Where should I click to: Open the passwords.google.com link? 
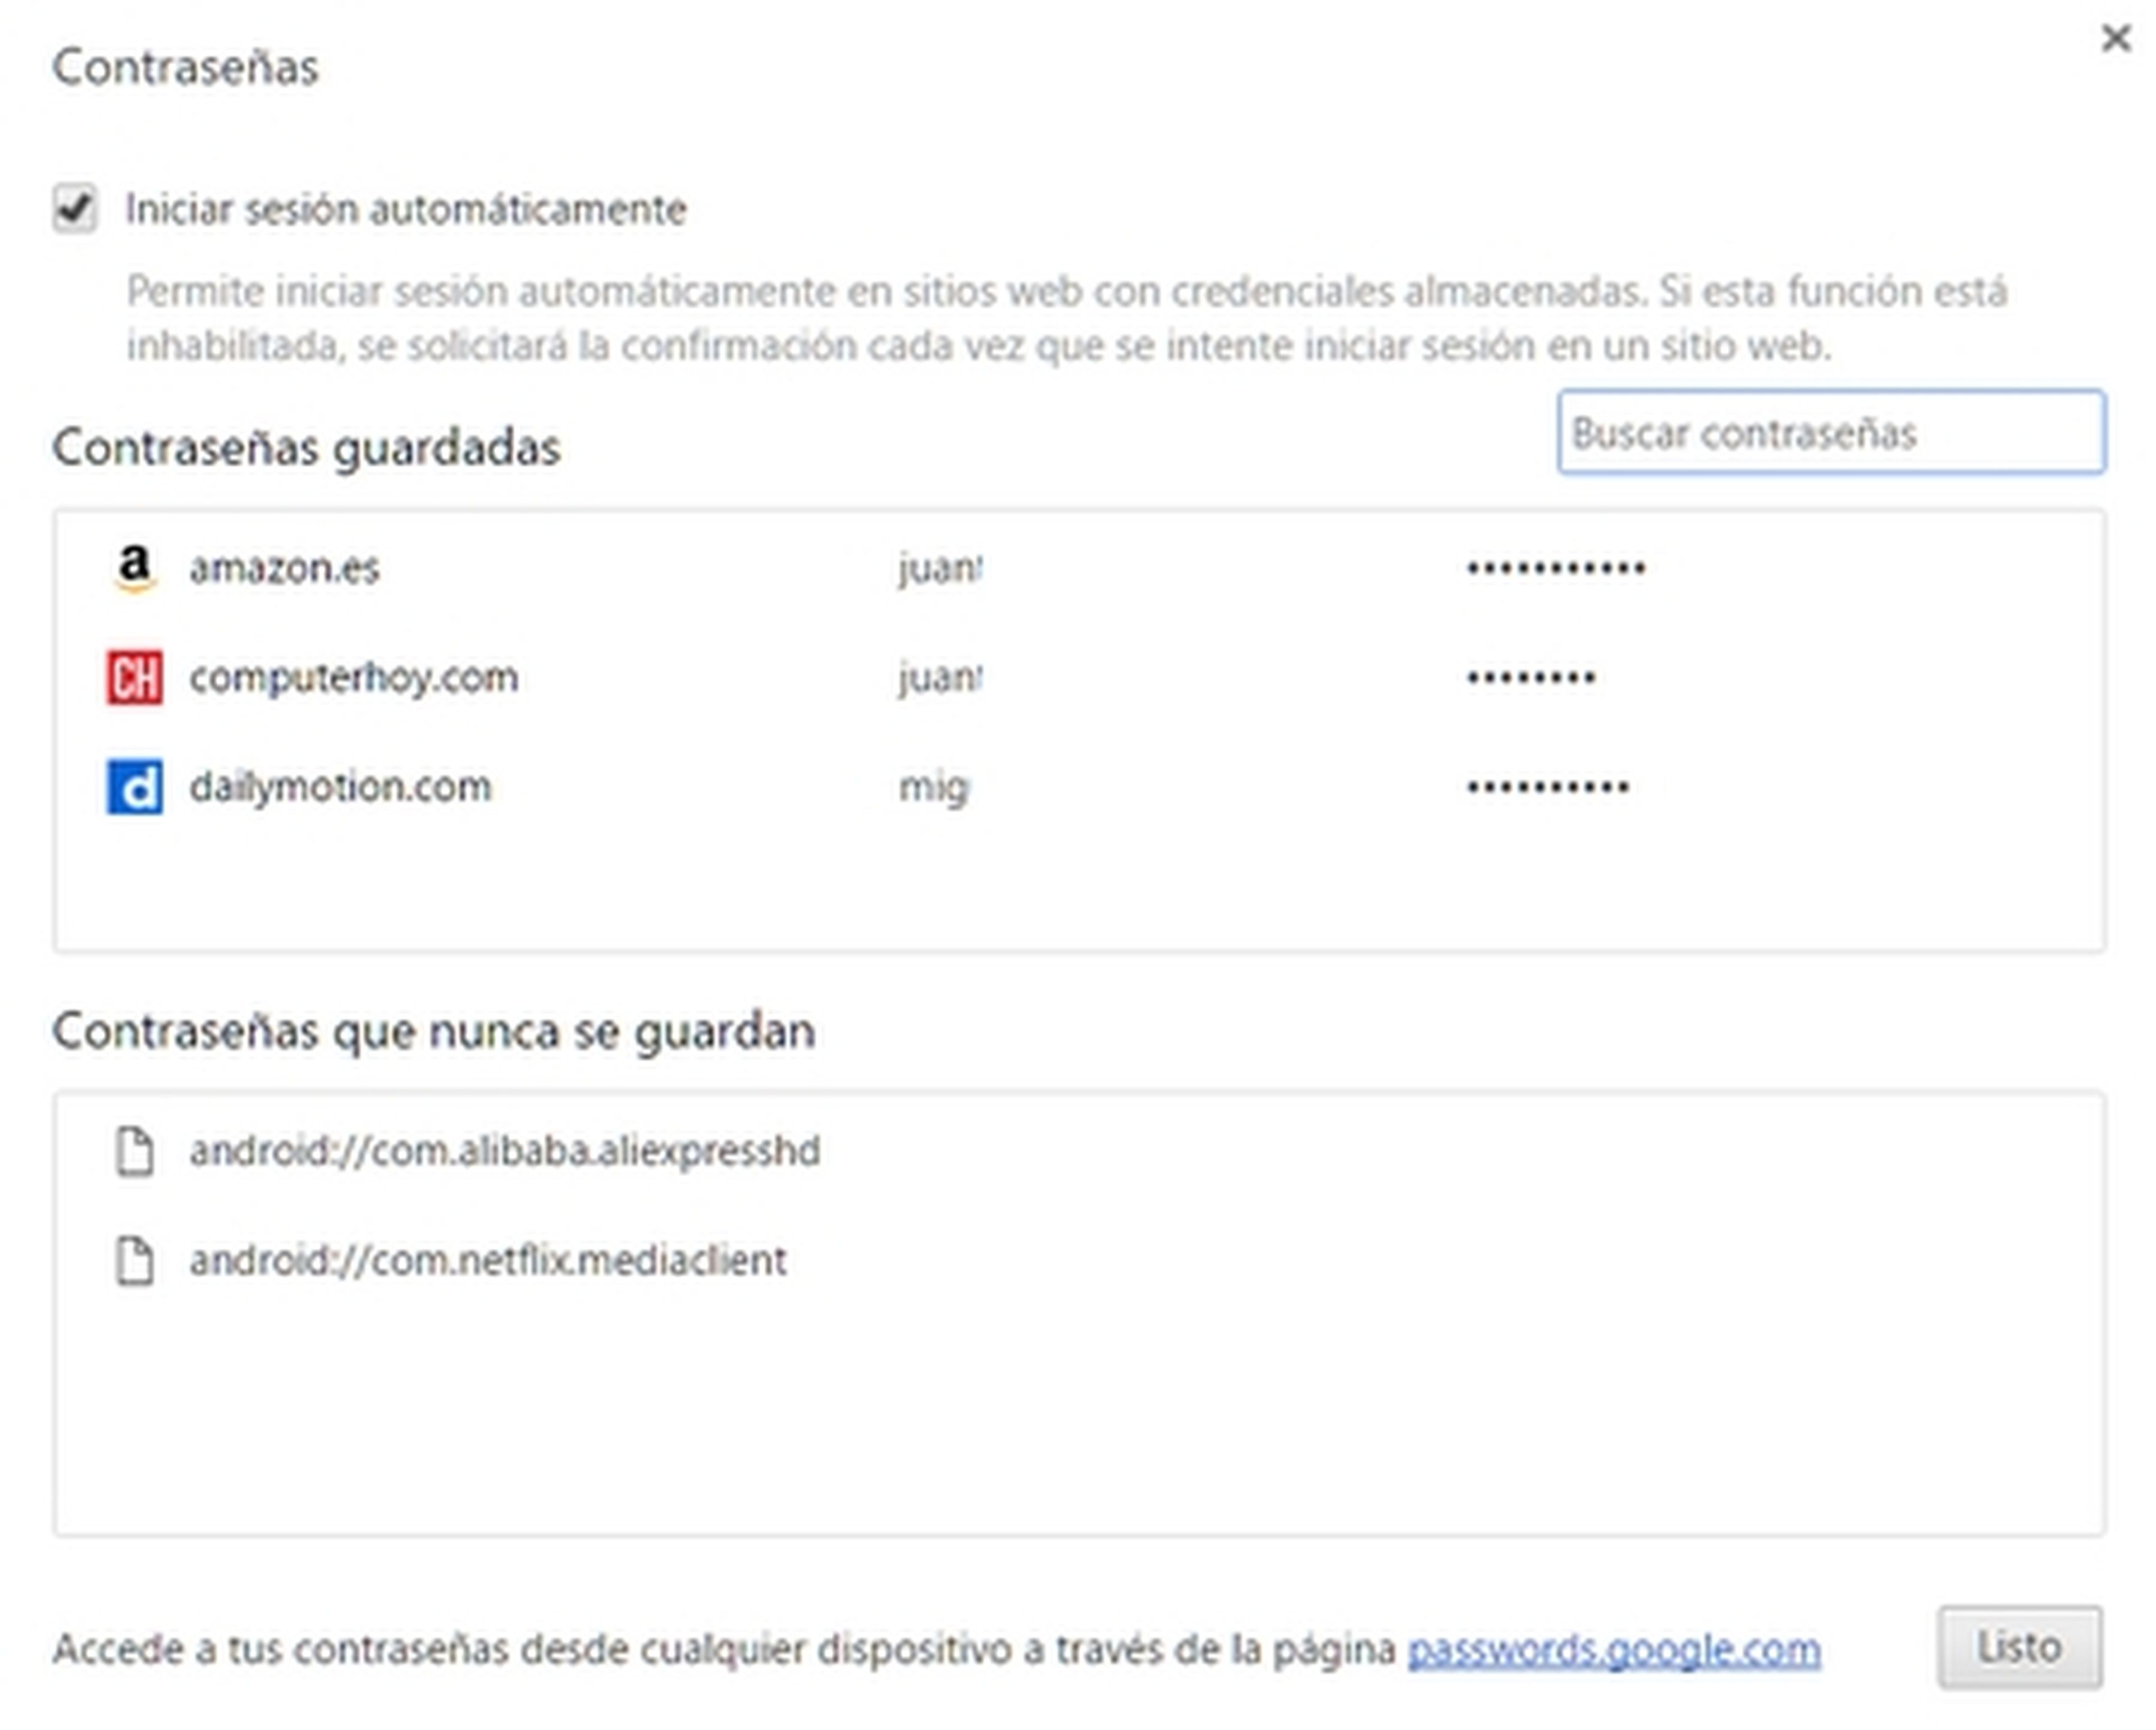tap(1613, 1650)
